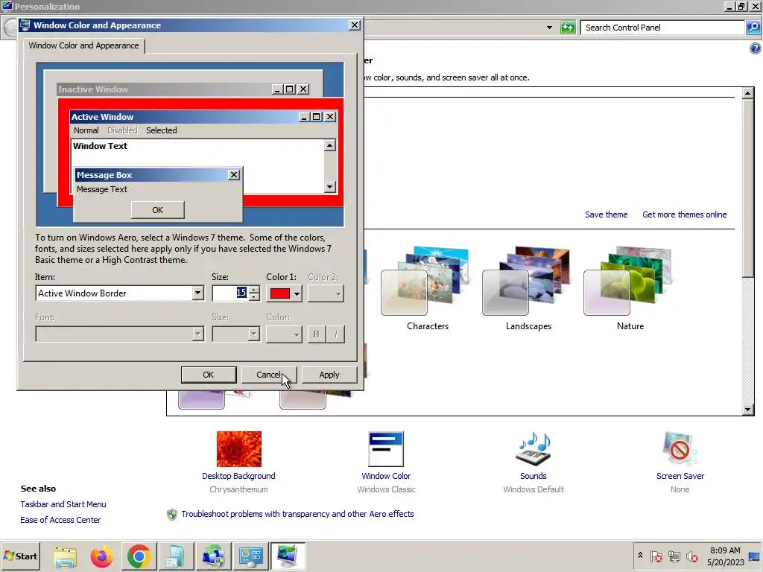Screen dimensions: 763x572
Task: Click Apply in the appearance dialog
Action: pos(329,375)
